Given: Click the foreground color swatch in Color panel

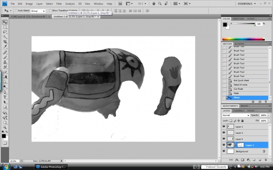Looking at the screenshot, I should [x=225, y=24].
